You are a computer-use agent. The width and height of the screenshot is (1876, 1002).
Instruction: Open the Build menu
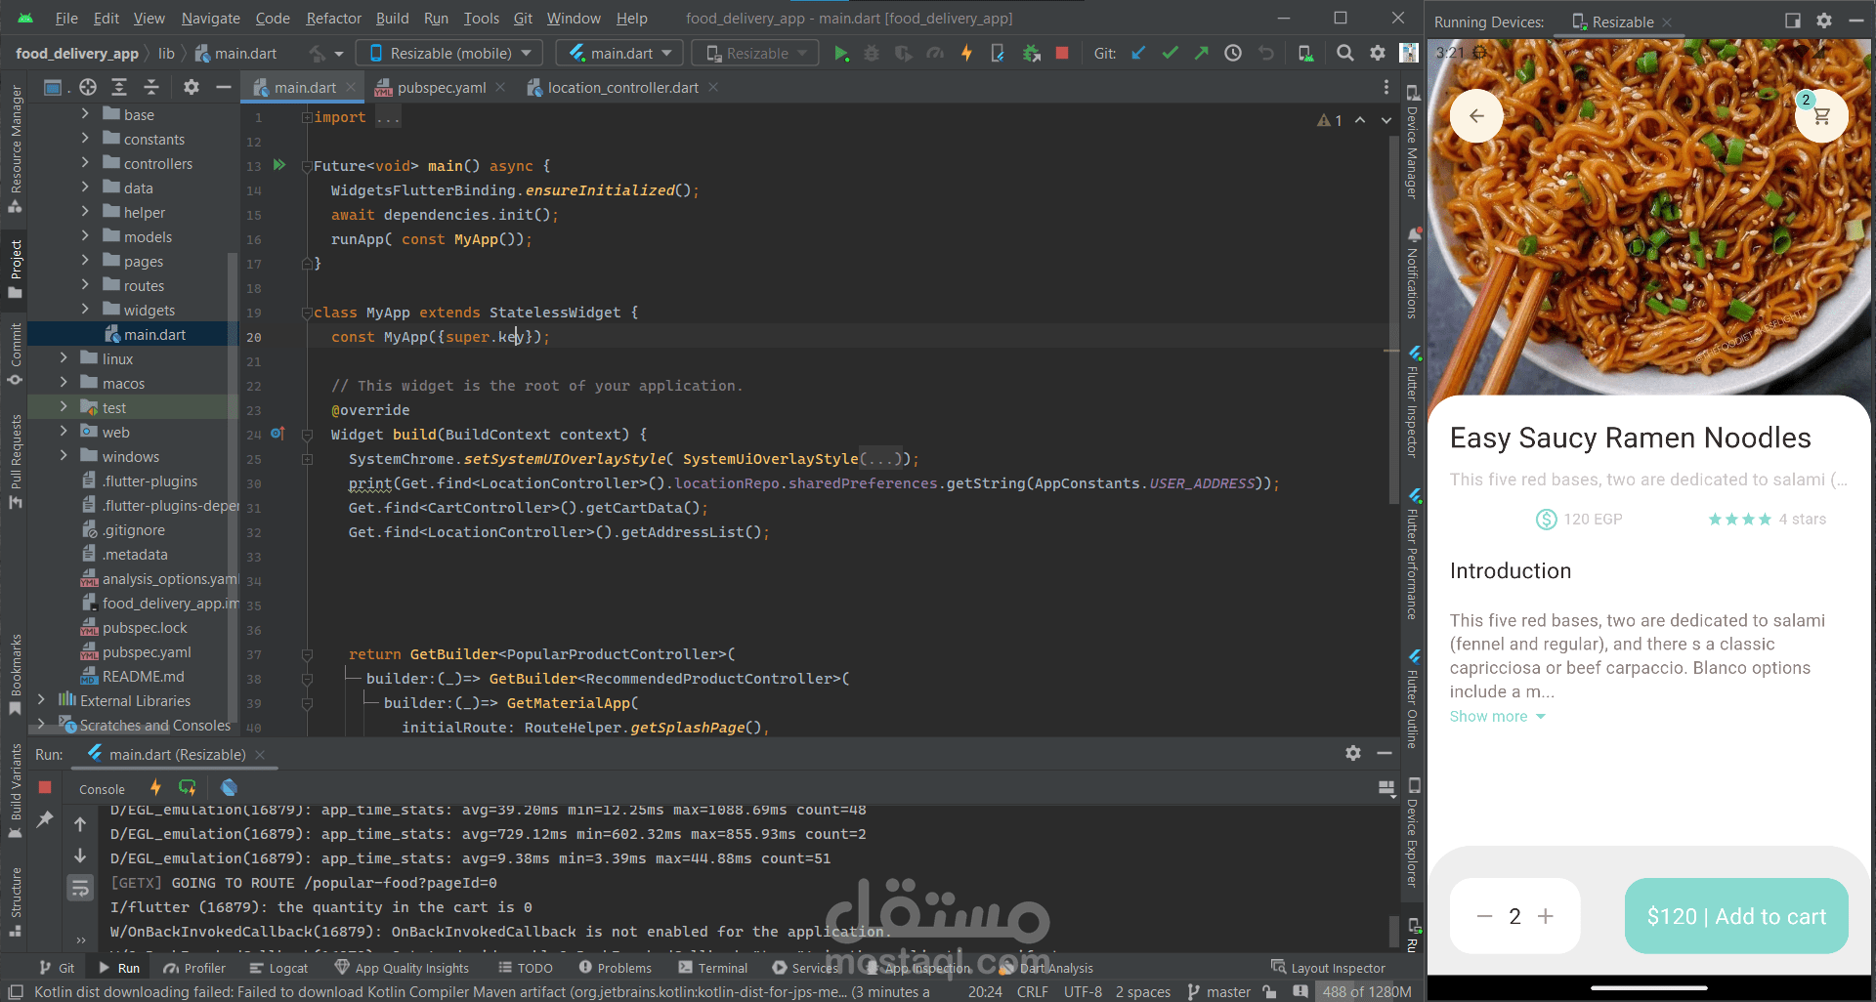click(x=392, y=18)
